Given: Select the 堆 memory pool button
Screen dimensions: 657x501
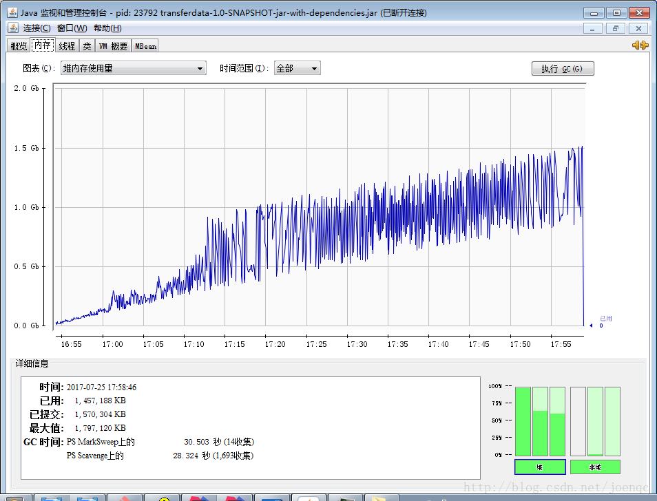Looking at the screenshot, I should click(x=540, y=467).
